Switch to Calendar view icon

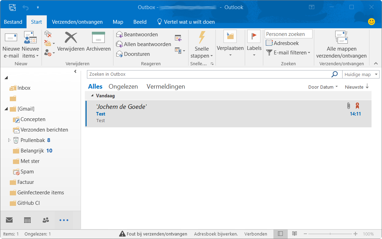pos(27,220)
